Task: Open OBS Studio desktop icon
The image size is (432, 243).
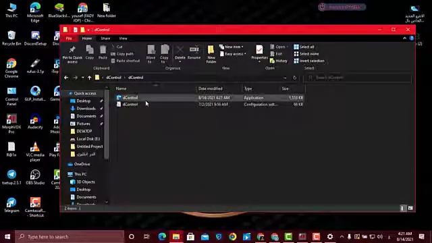Action: click(35, 177)
